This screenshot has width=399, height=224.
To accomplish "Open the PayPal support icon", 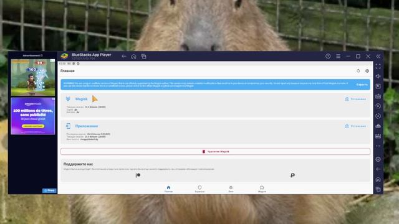I will (x=292, y=175).
